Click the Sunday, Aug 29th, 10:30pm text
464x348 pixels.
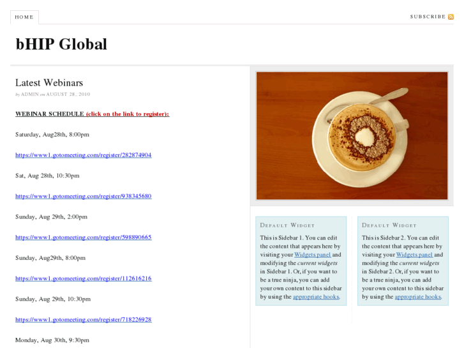tap(53, 299)
